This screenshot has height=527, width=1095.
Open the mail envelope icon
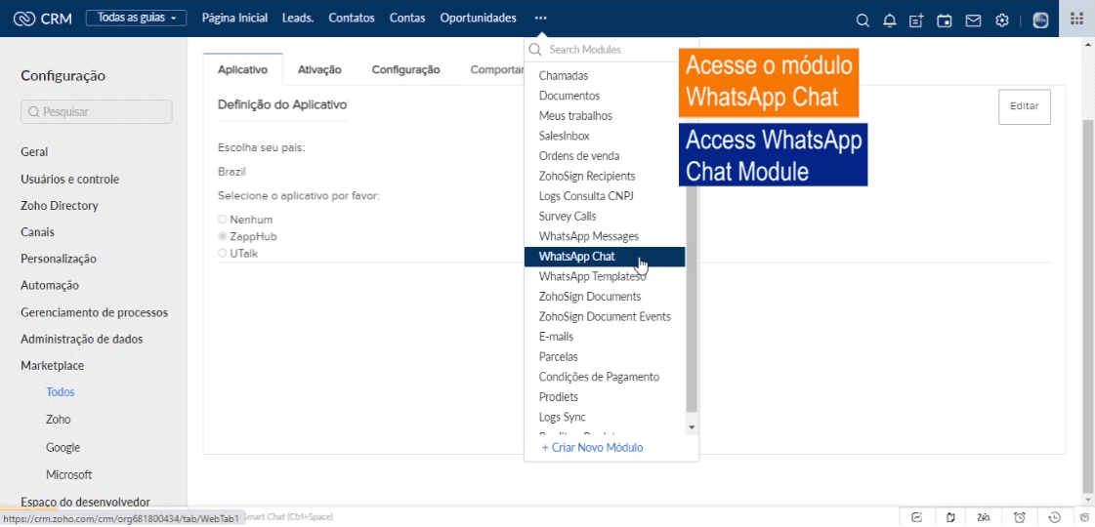(973, 20)
